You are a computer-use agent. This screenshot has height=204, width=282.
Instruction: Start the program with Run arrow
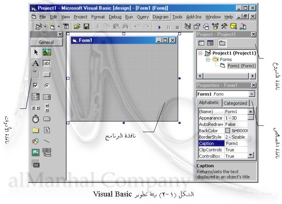[159, 27]
